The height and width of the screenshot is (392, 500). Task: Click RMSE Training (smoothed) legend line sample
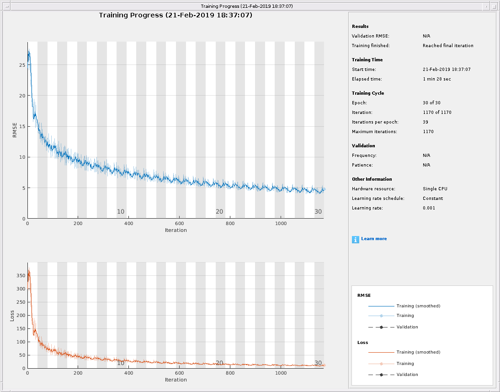point(381,306)
